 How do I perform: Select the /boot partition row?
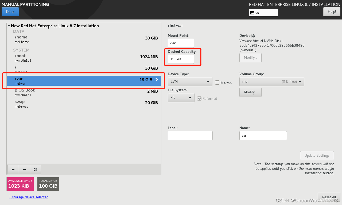click(x=84, y=58)
